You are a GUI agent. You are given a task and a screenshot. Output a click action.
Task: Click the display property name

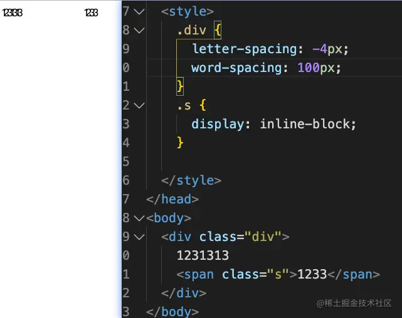pos(218,125)
